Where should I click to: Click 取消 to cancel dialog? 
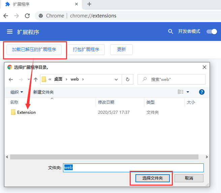(189, 178)
